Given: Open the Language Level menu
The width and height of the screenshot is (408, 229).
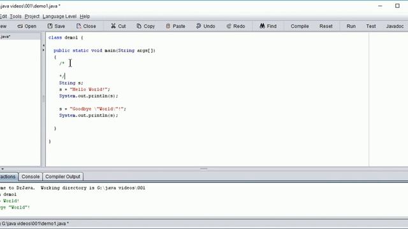Looking at the screenshot, I should (x=59, y=17).
